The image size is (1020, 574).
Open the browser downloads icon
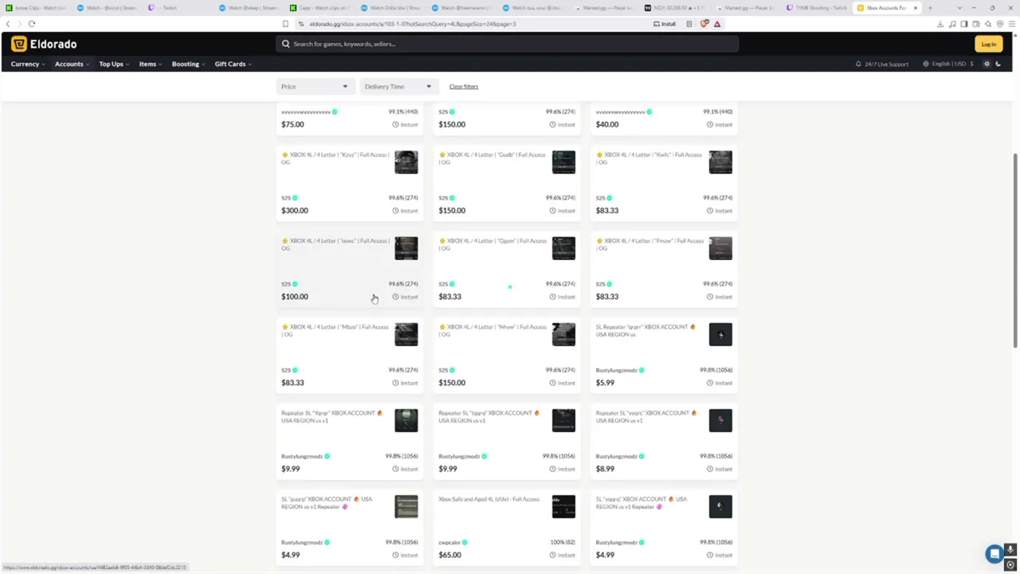[x=940, y=24]
